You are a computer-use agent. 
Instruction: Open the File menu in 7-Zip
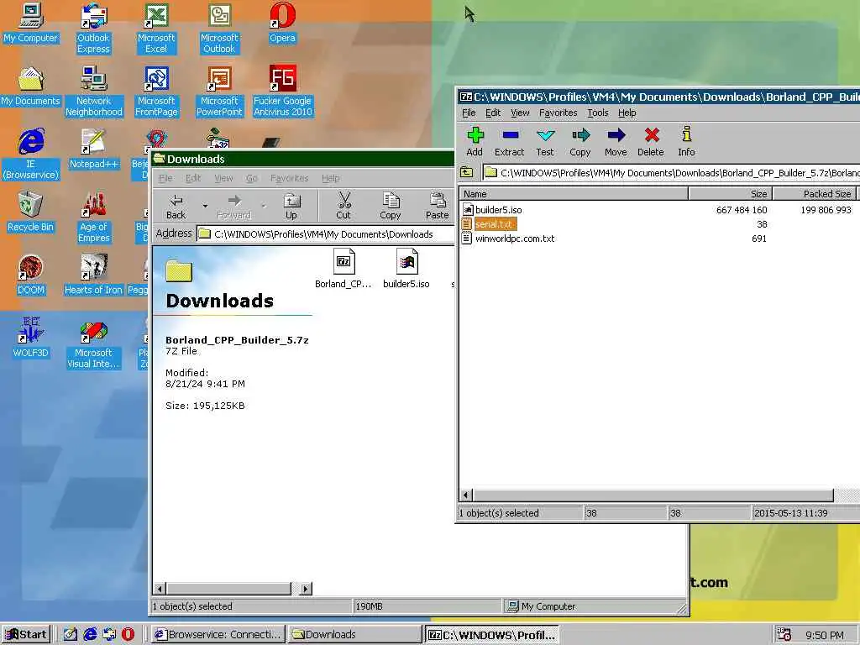[469, 113]
